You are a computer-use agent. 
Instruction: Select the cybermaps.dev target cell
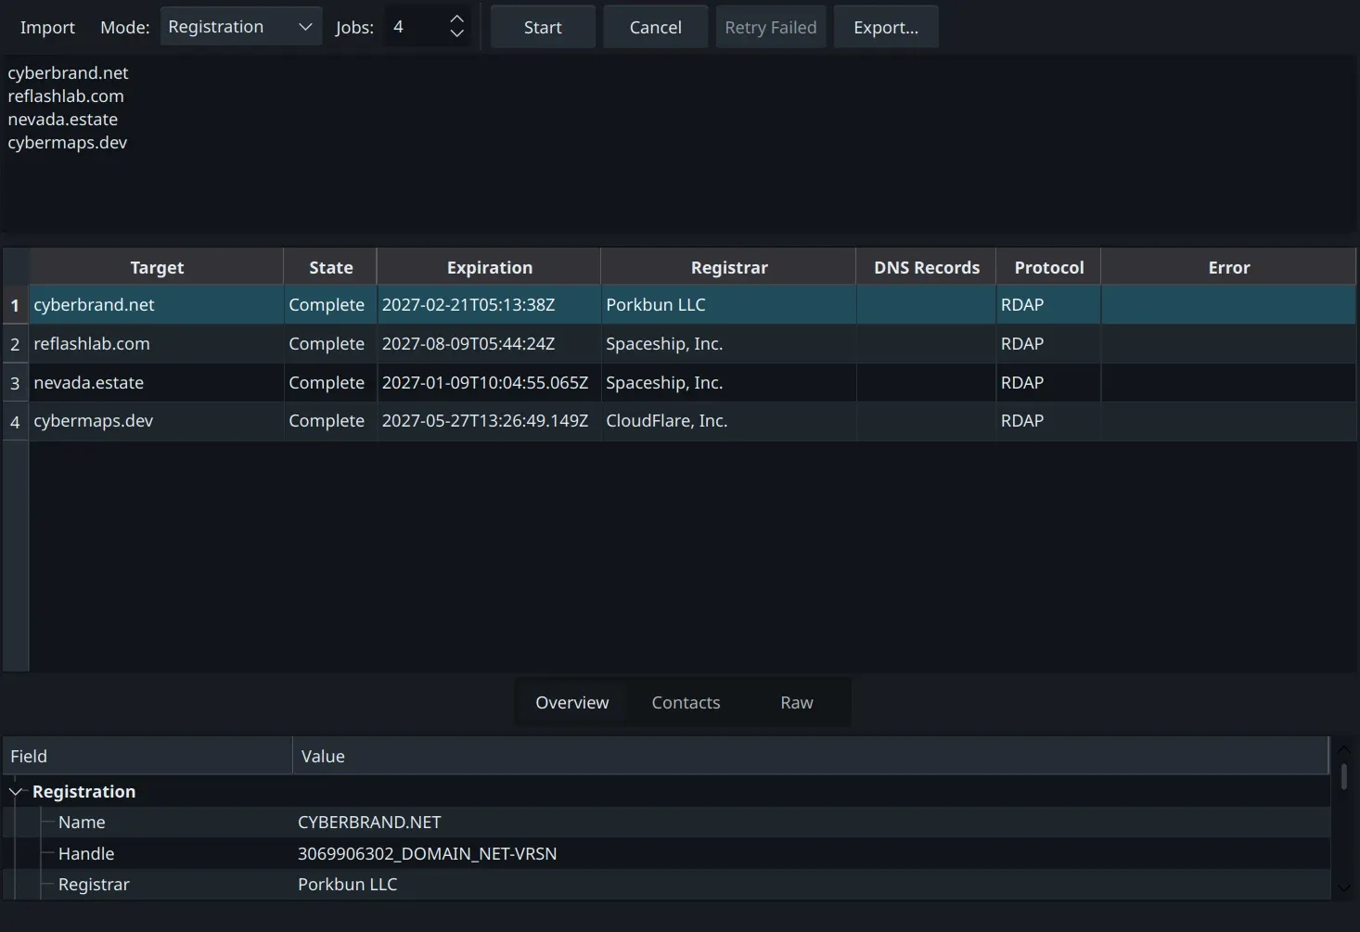point(157,421)
